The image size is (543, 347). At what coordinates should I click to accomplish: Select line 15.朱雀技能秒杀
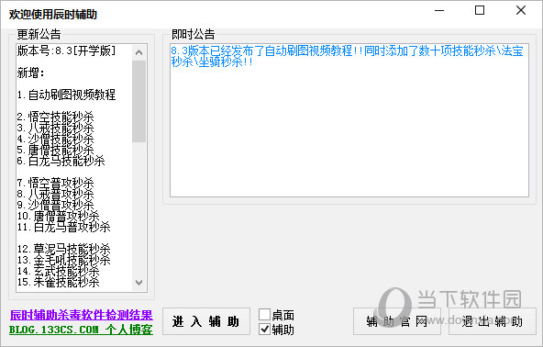point(58,282)
